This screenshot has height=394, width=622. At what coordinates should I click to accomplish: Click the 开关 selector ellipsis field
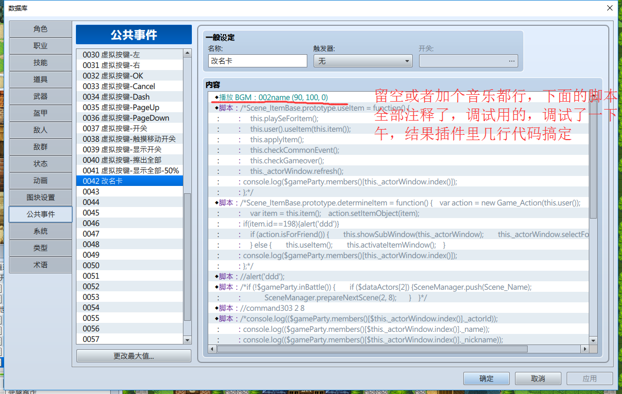(x=469, y=61)
